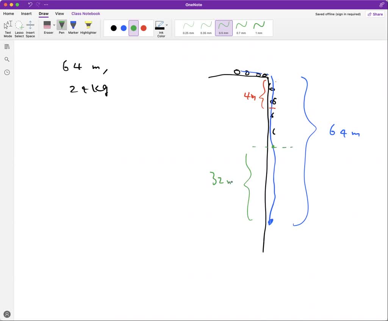Open the more options ellipsis menu
Viewport: 388px width, 321px height.
coord(46,5)
